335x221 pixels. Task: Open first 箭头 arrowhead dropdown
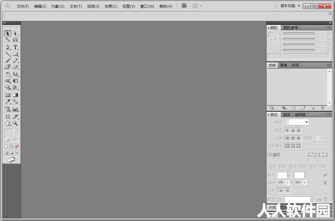[288, 175]
